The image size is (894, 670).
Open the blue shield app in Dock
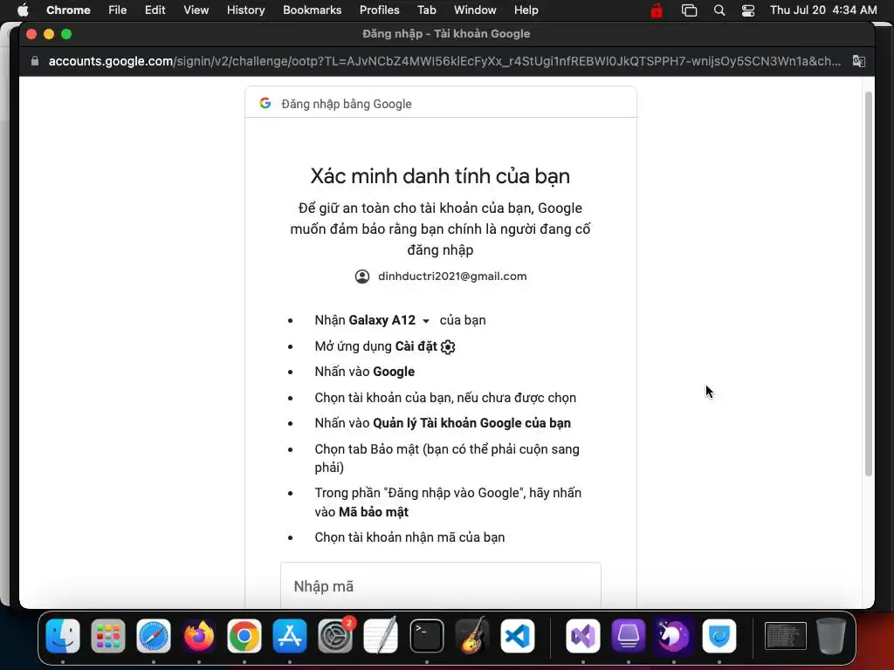719,636
